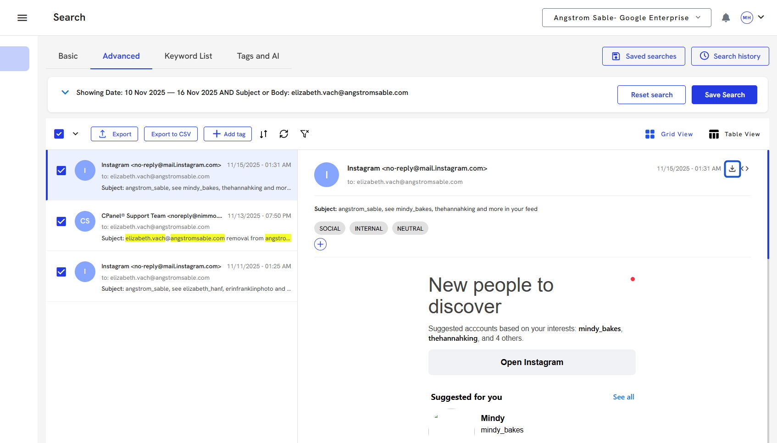Click the large sender avatar in preview pane
This screenshot has height=443, width=777.
(x=327, y=175)
